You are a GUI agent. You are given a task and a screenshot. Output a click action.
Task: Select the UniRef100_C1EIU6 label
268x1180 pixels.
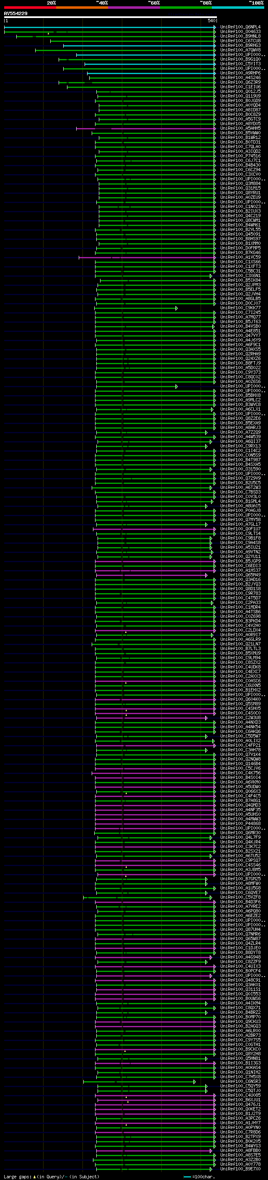pyautogui.click(x=240, y=87)
